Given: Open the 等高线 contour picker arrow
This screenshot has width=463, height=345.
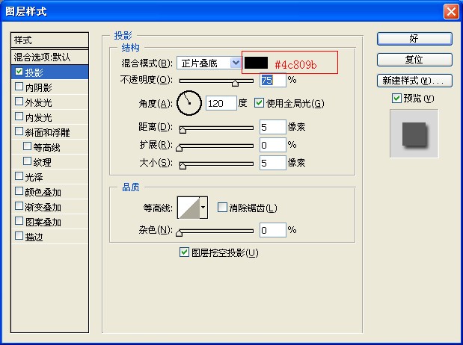Looking at the screenshot, I should pos(203,208).
